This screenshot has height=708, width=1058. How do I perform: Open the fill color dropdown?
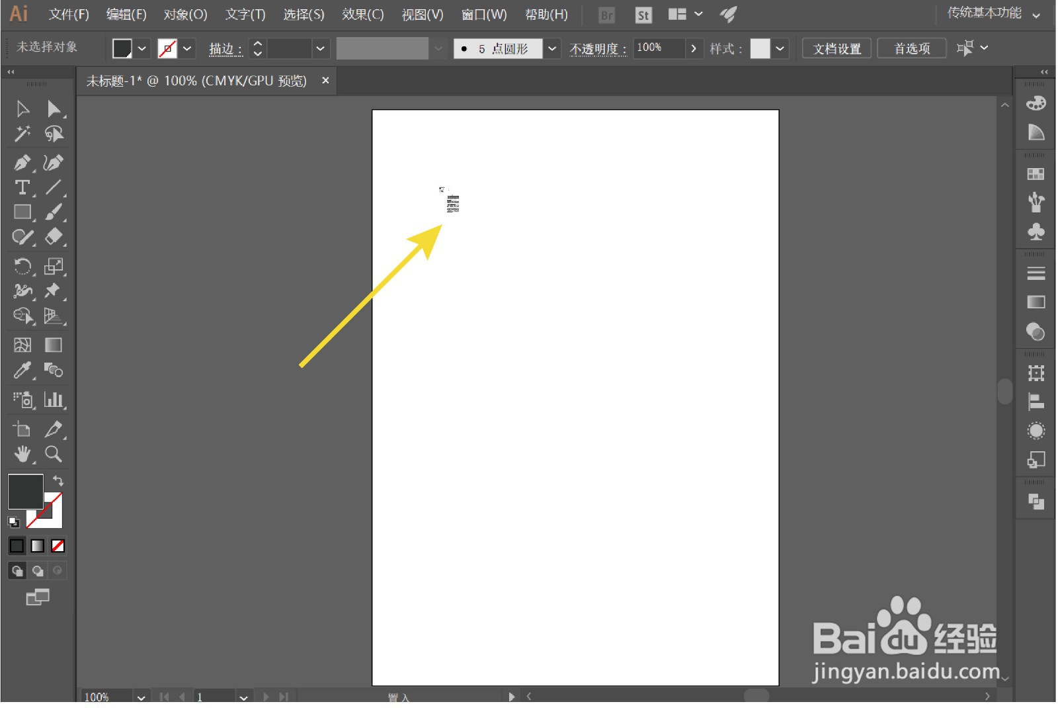pos(142,48)
